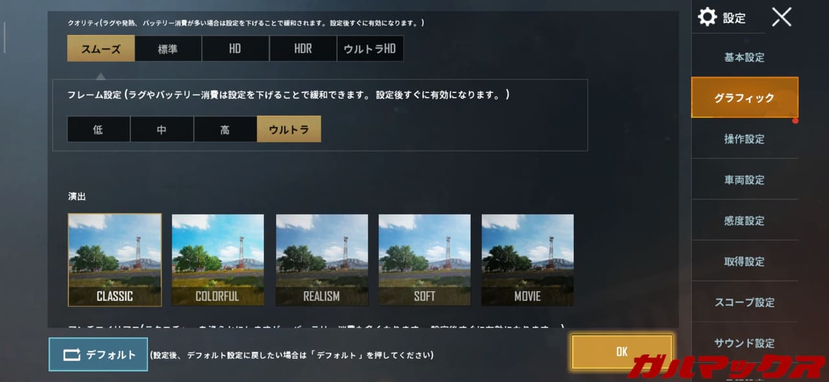Select スムーズ graphics quality
Viewport: 829px width, 382px height.
101,48
